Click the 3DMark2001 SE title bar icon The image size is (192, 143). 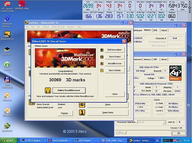[x=26, y=23]
